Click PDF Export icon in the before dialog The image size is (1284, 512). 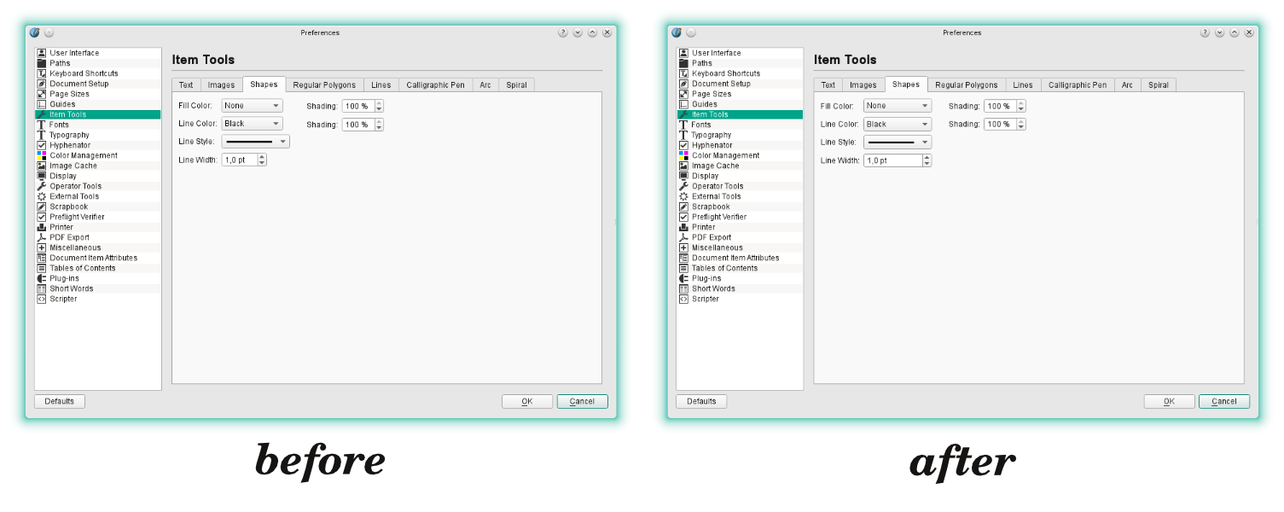[41, 237]
